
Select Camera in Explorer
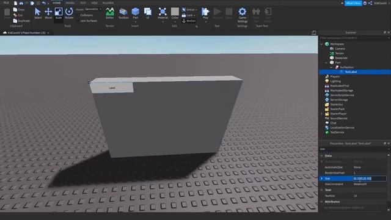(340, 49)
